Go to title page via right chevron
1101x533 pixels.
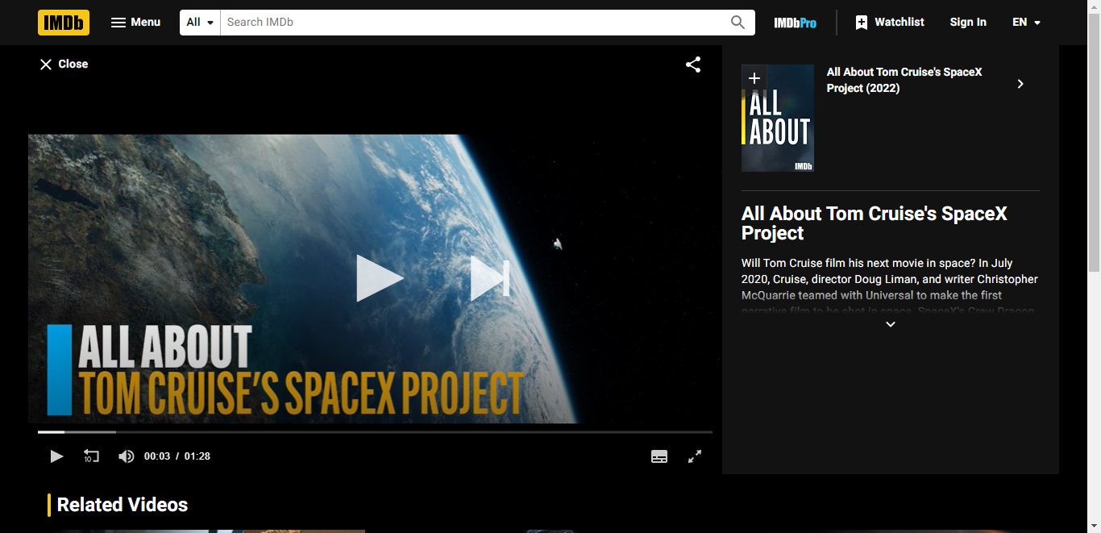[x=1020, y=84]
